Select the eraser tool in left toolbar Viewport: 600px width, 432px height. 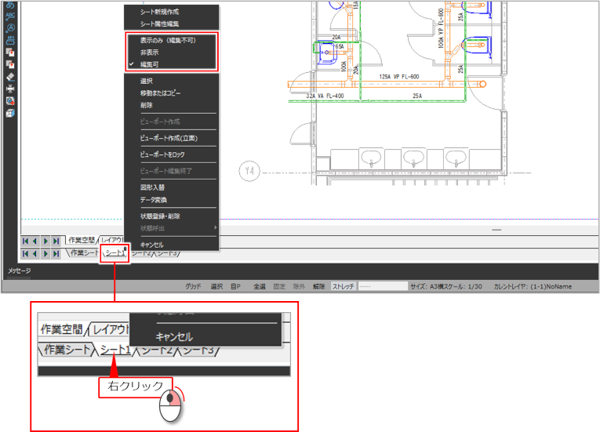pos(10,77)
